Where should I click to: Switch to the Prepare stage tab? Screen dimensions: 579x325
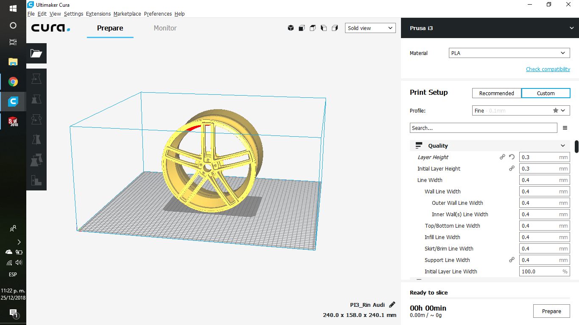[x=110, y=28]
